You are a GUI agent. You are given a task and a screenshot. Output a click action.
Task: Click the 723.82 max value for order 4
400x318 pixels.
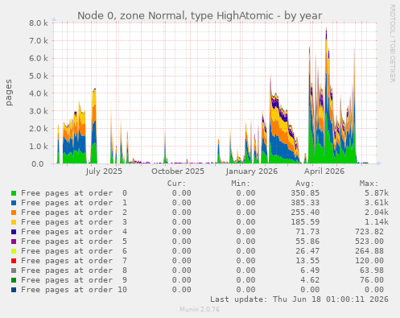(x=369, y=232)
